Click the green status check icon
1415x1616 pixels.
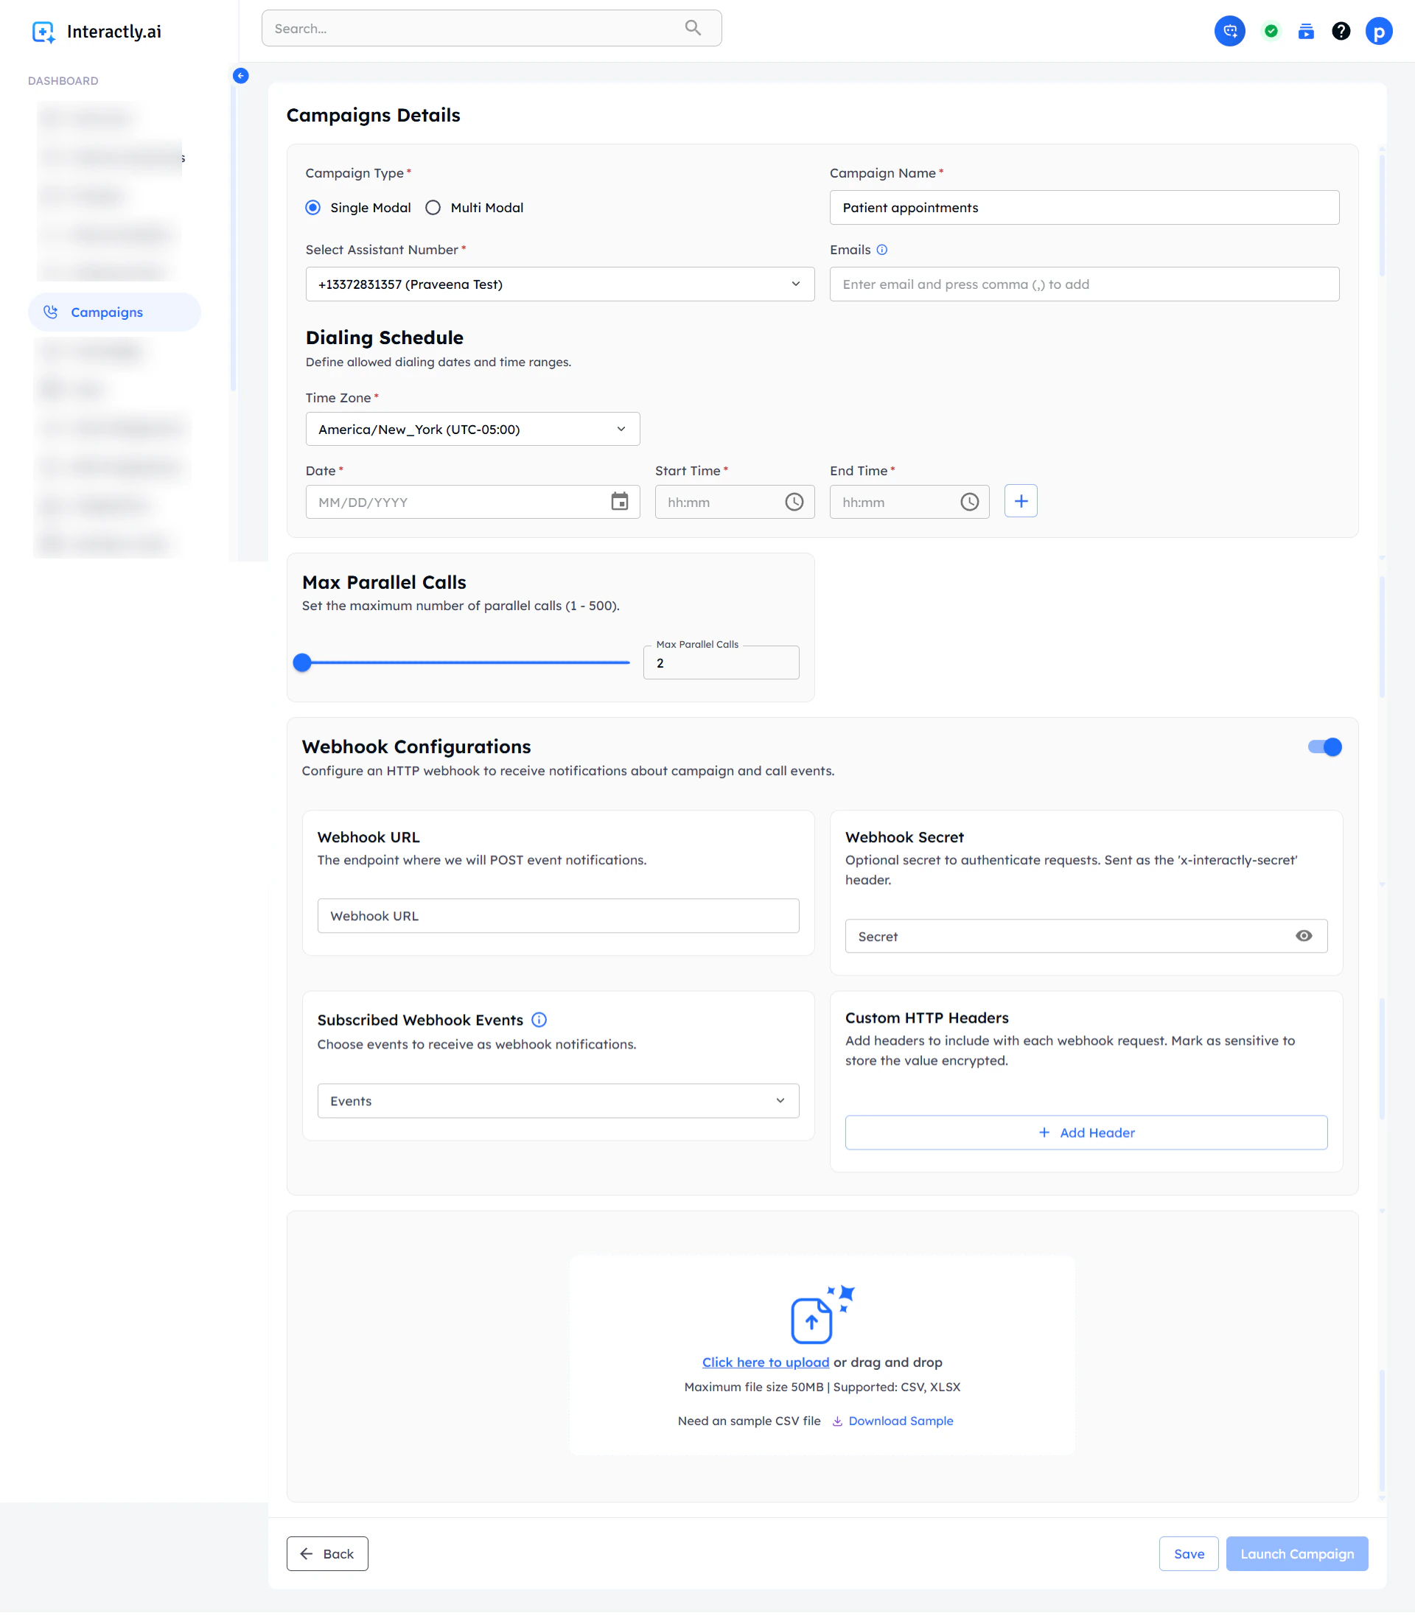[x=1271, y=31]
